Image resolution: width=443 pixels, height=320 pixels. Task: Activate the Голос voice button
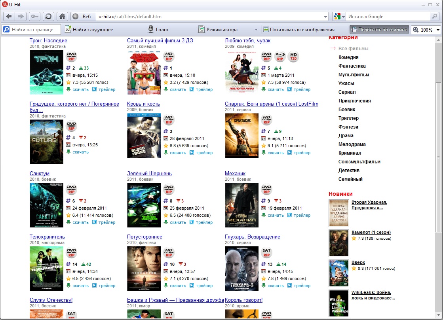pos(158,29)
